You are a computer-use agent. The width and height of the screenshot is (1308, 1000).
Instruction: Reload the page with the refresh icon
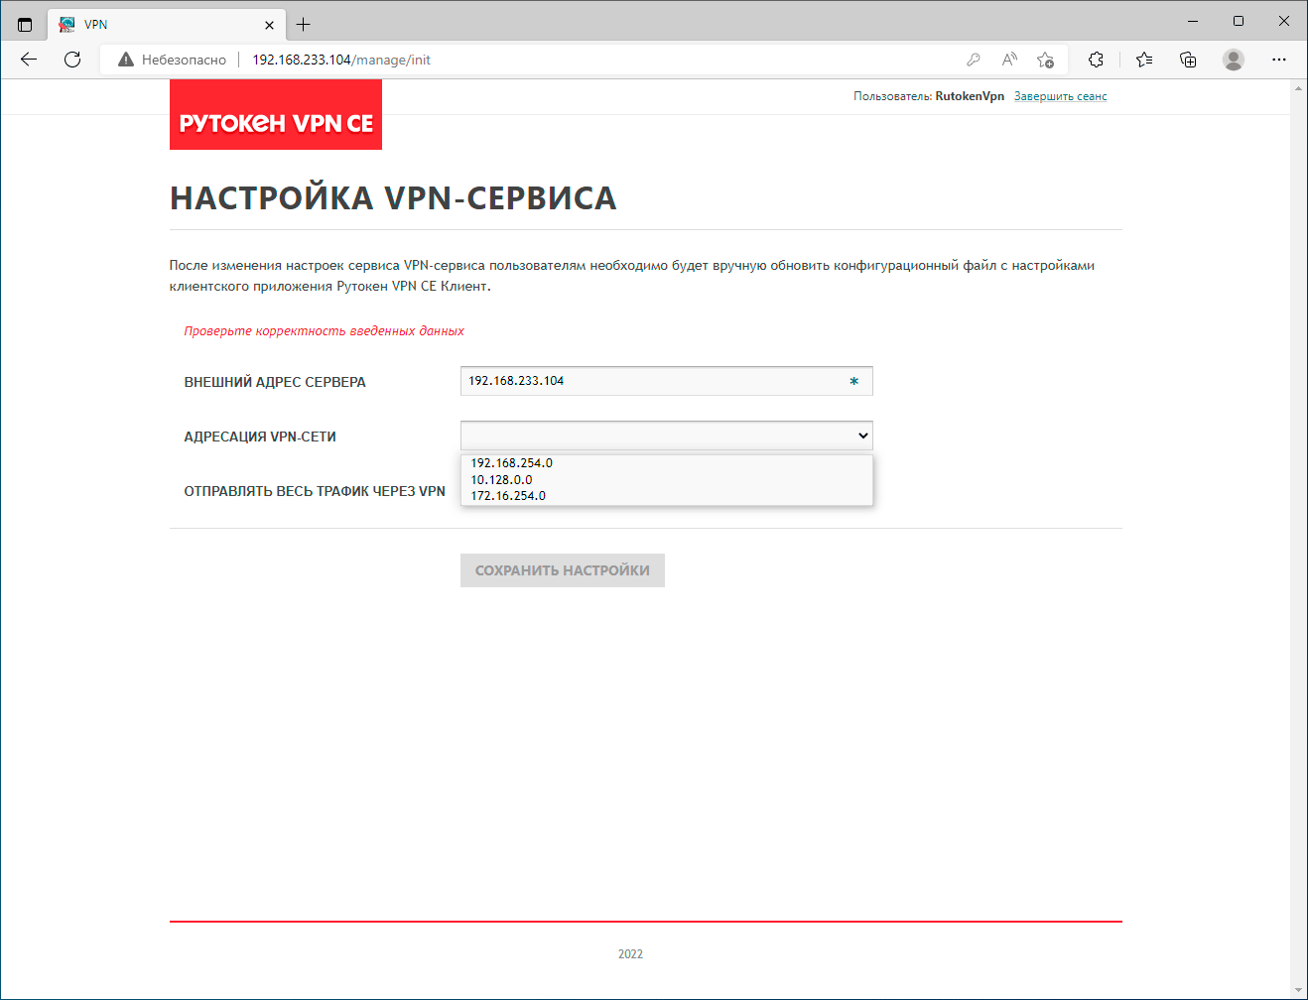coord(72,60)
